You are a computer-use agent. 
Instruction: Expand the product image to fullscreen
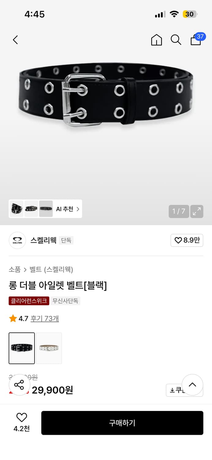197,211
